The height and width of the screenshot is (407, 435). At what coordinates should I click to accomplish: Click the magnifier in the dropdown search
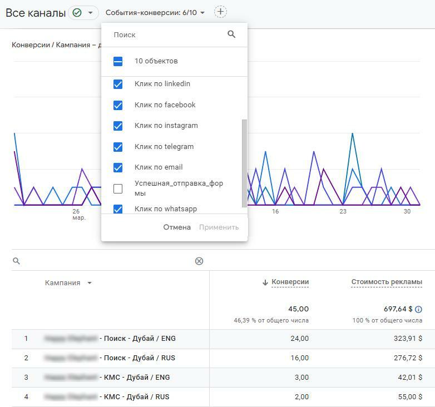231,34
